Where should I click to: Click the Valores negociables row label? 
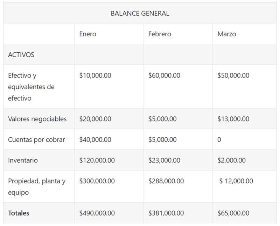click(x=37, y=119)
